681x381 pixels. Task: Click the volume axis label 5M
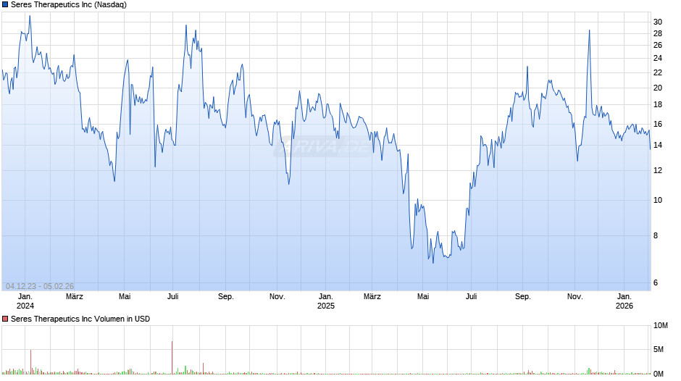[x=659, y=350]
